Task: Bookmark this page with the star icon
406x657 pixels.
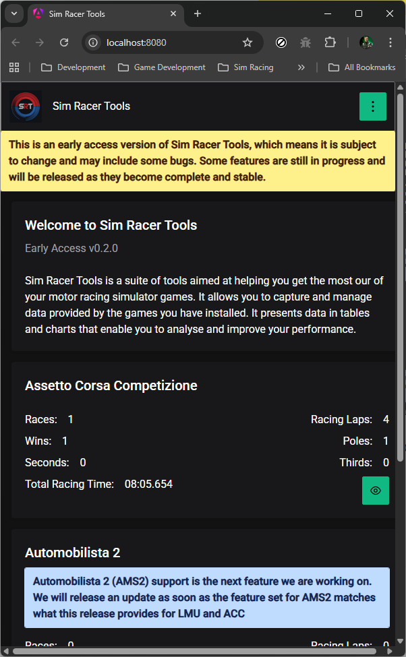Action: point(248,42)
